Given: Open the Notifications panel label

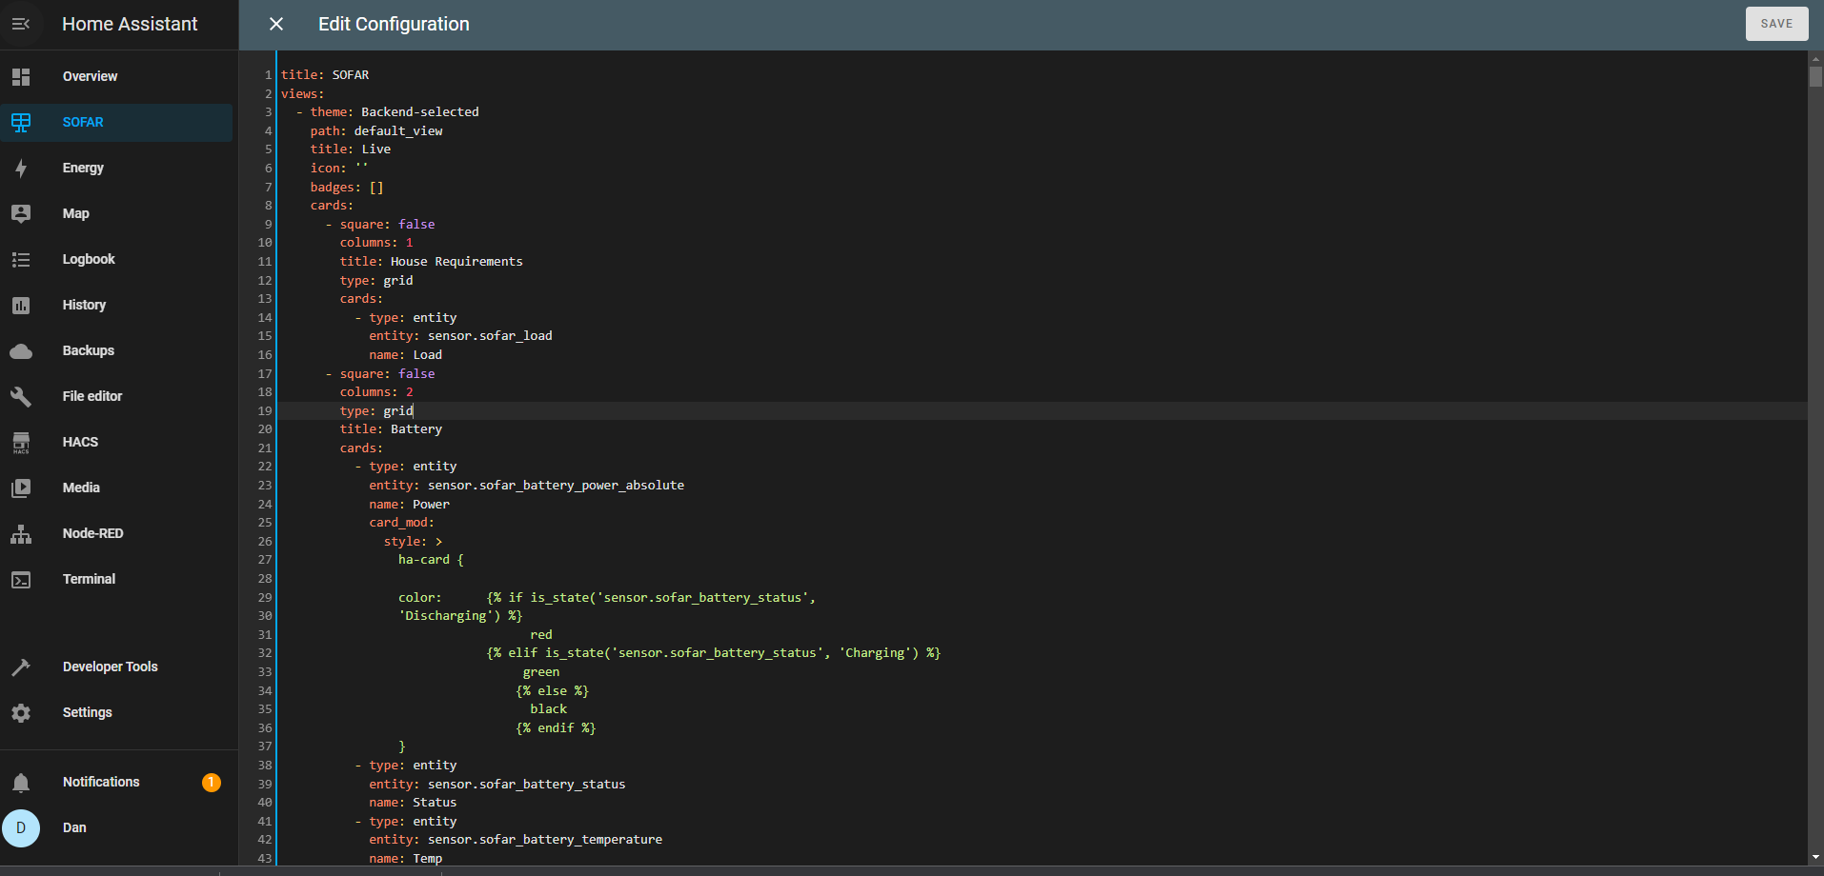Looking at the screenshot, I should pyautogui.click(x=101, y=782).
